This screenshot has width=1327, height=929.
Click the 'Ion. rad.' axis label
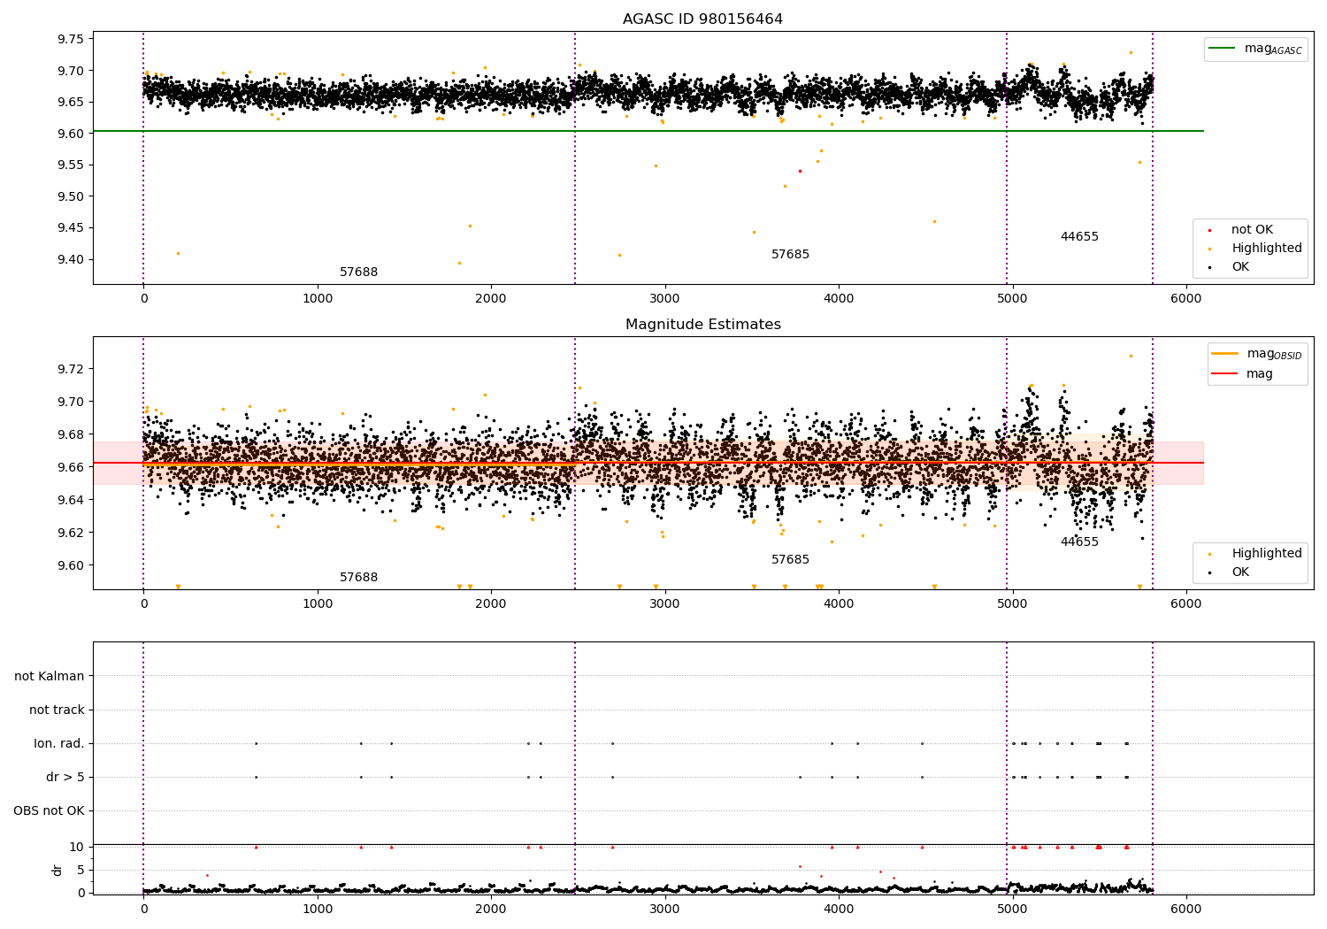[59, 743]
